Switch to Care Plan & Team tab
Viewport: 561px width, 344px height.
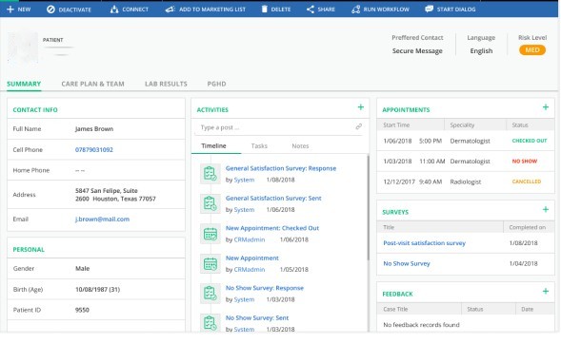point(92,84)
